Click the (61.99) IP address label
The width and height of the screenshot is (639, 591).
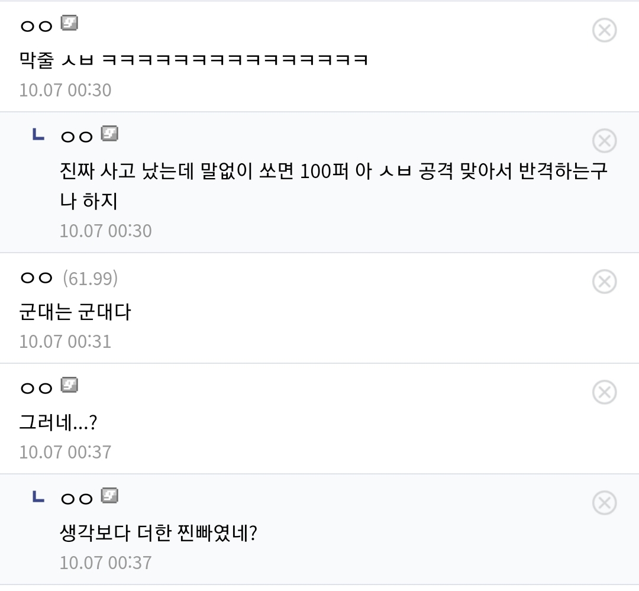pyautogui.click(x=90, y=278)
